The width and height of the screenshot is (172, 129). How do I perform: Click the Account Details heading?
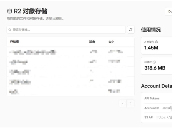[x=157, y=86]
